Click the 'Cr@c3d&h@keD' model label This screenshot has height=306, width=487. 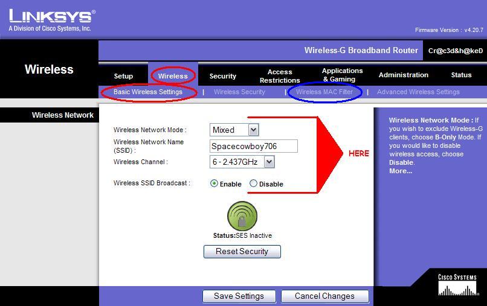(456, 51)
